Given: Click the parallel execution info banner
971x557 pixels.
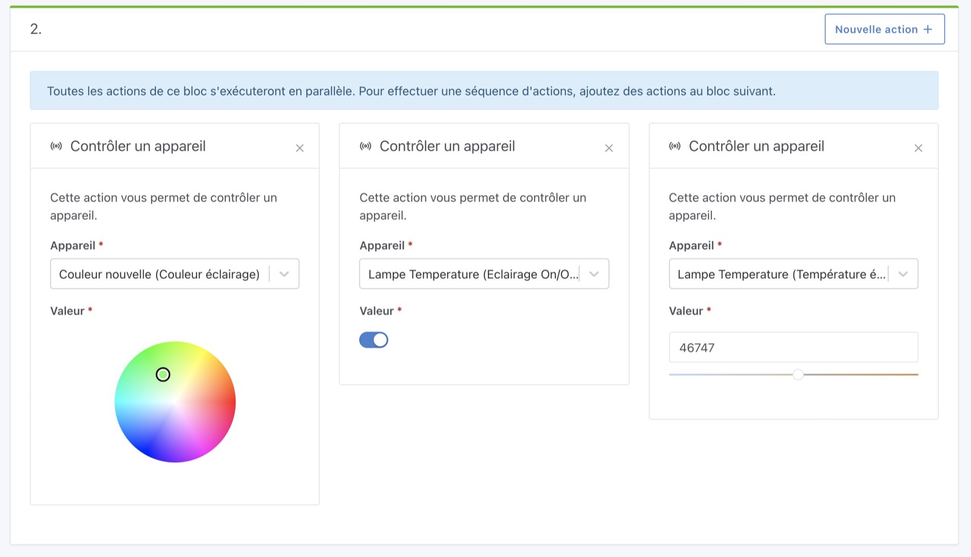Looking at the screenshot, I should (484, 91).
